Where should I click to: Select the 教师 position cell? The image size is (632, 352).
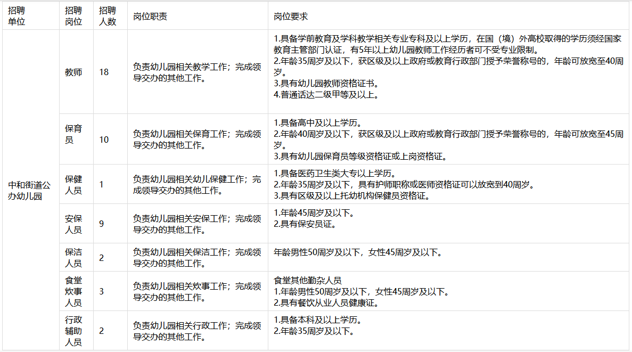click(x=73, y=72)
